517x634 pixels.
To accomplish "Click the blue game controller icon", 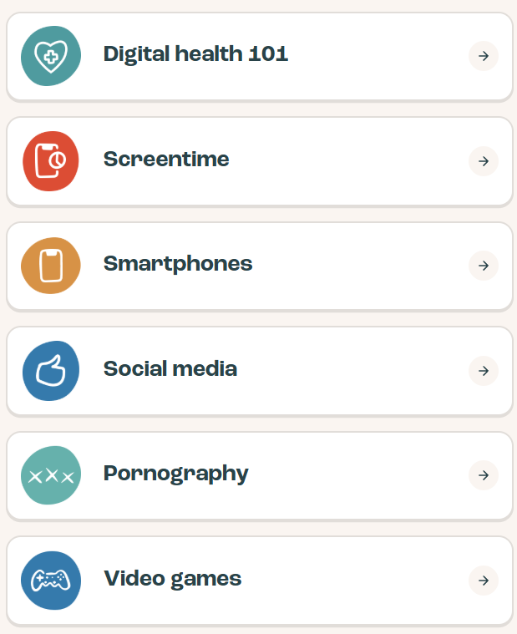I will point(51,581).
